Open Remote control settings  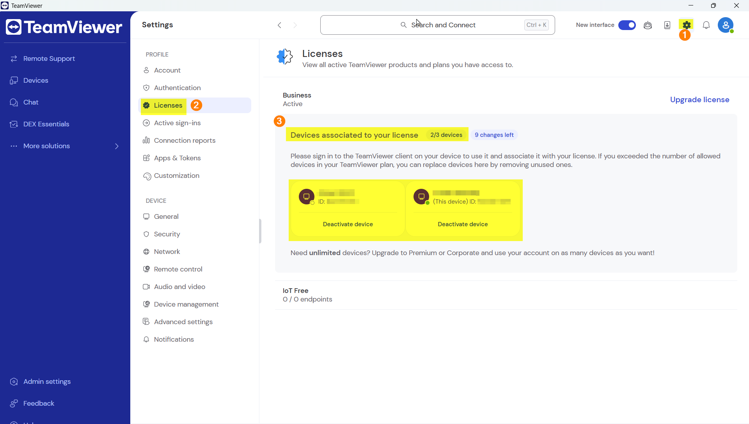click(x=195, y=269)
